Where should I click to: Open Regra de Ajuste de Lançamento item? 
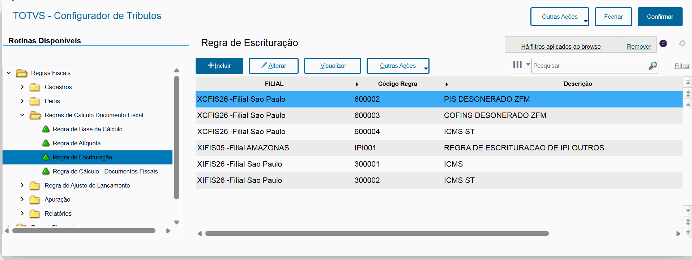pyautogui.click(x=87, y=185)
